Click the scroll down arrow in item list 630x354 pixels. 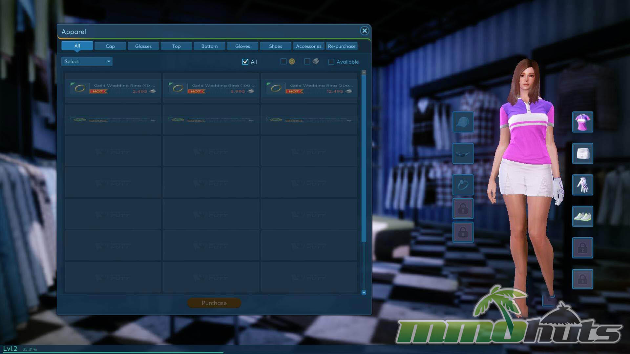point(364,293)
